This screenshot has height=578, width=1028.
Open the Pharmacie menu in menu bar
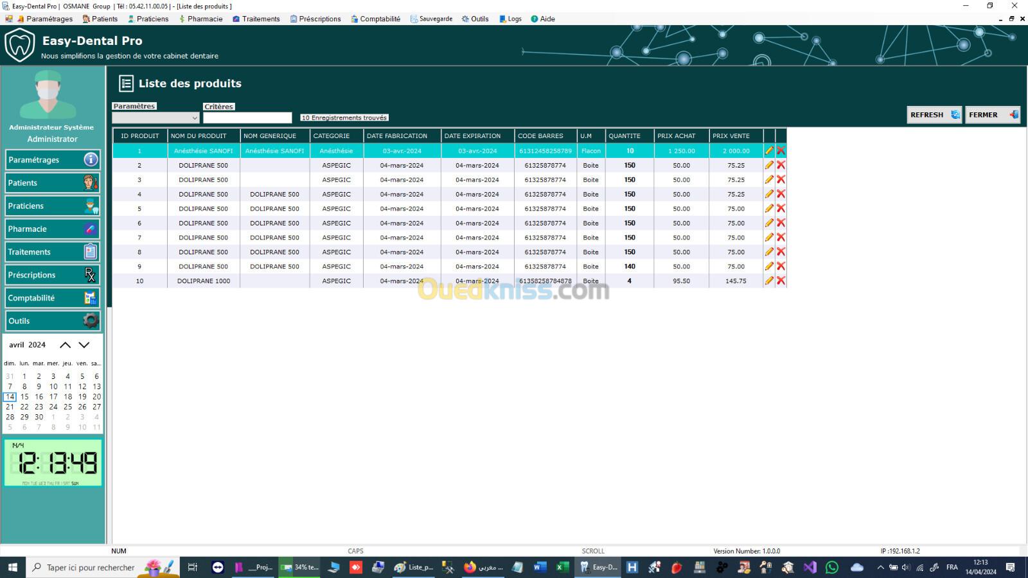click(200, 19)
